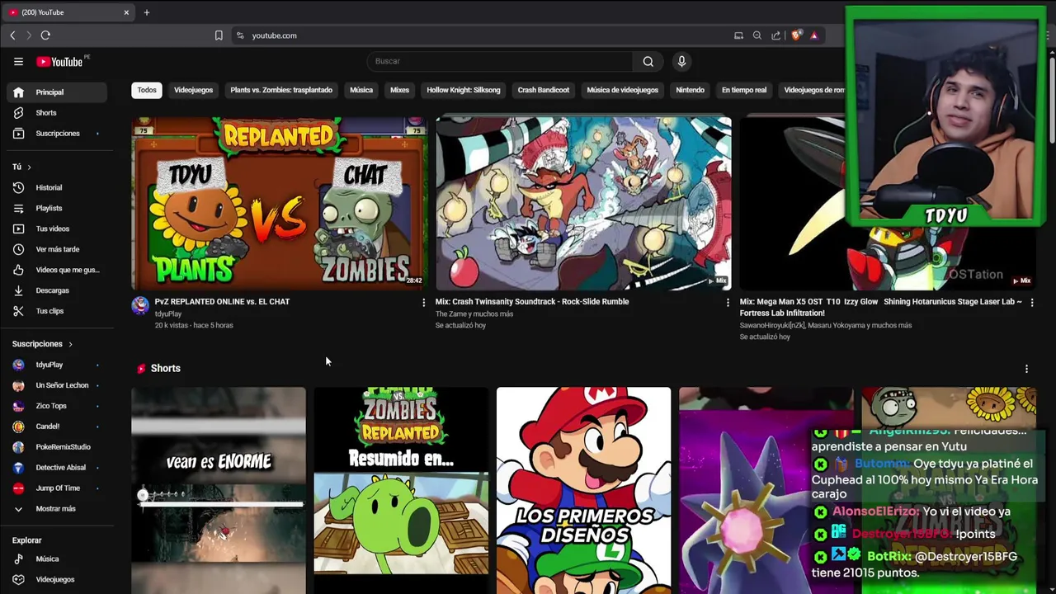Open a new browser tab
1056x594 pixels.
(146, 12)
